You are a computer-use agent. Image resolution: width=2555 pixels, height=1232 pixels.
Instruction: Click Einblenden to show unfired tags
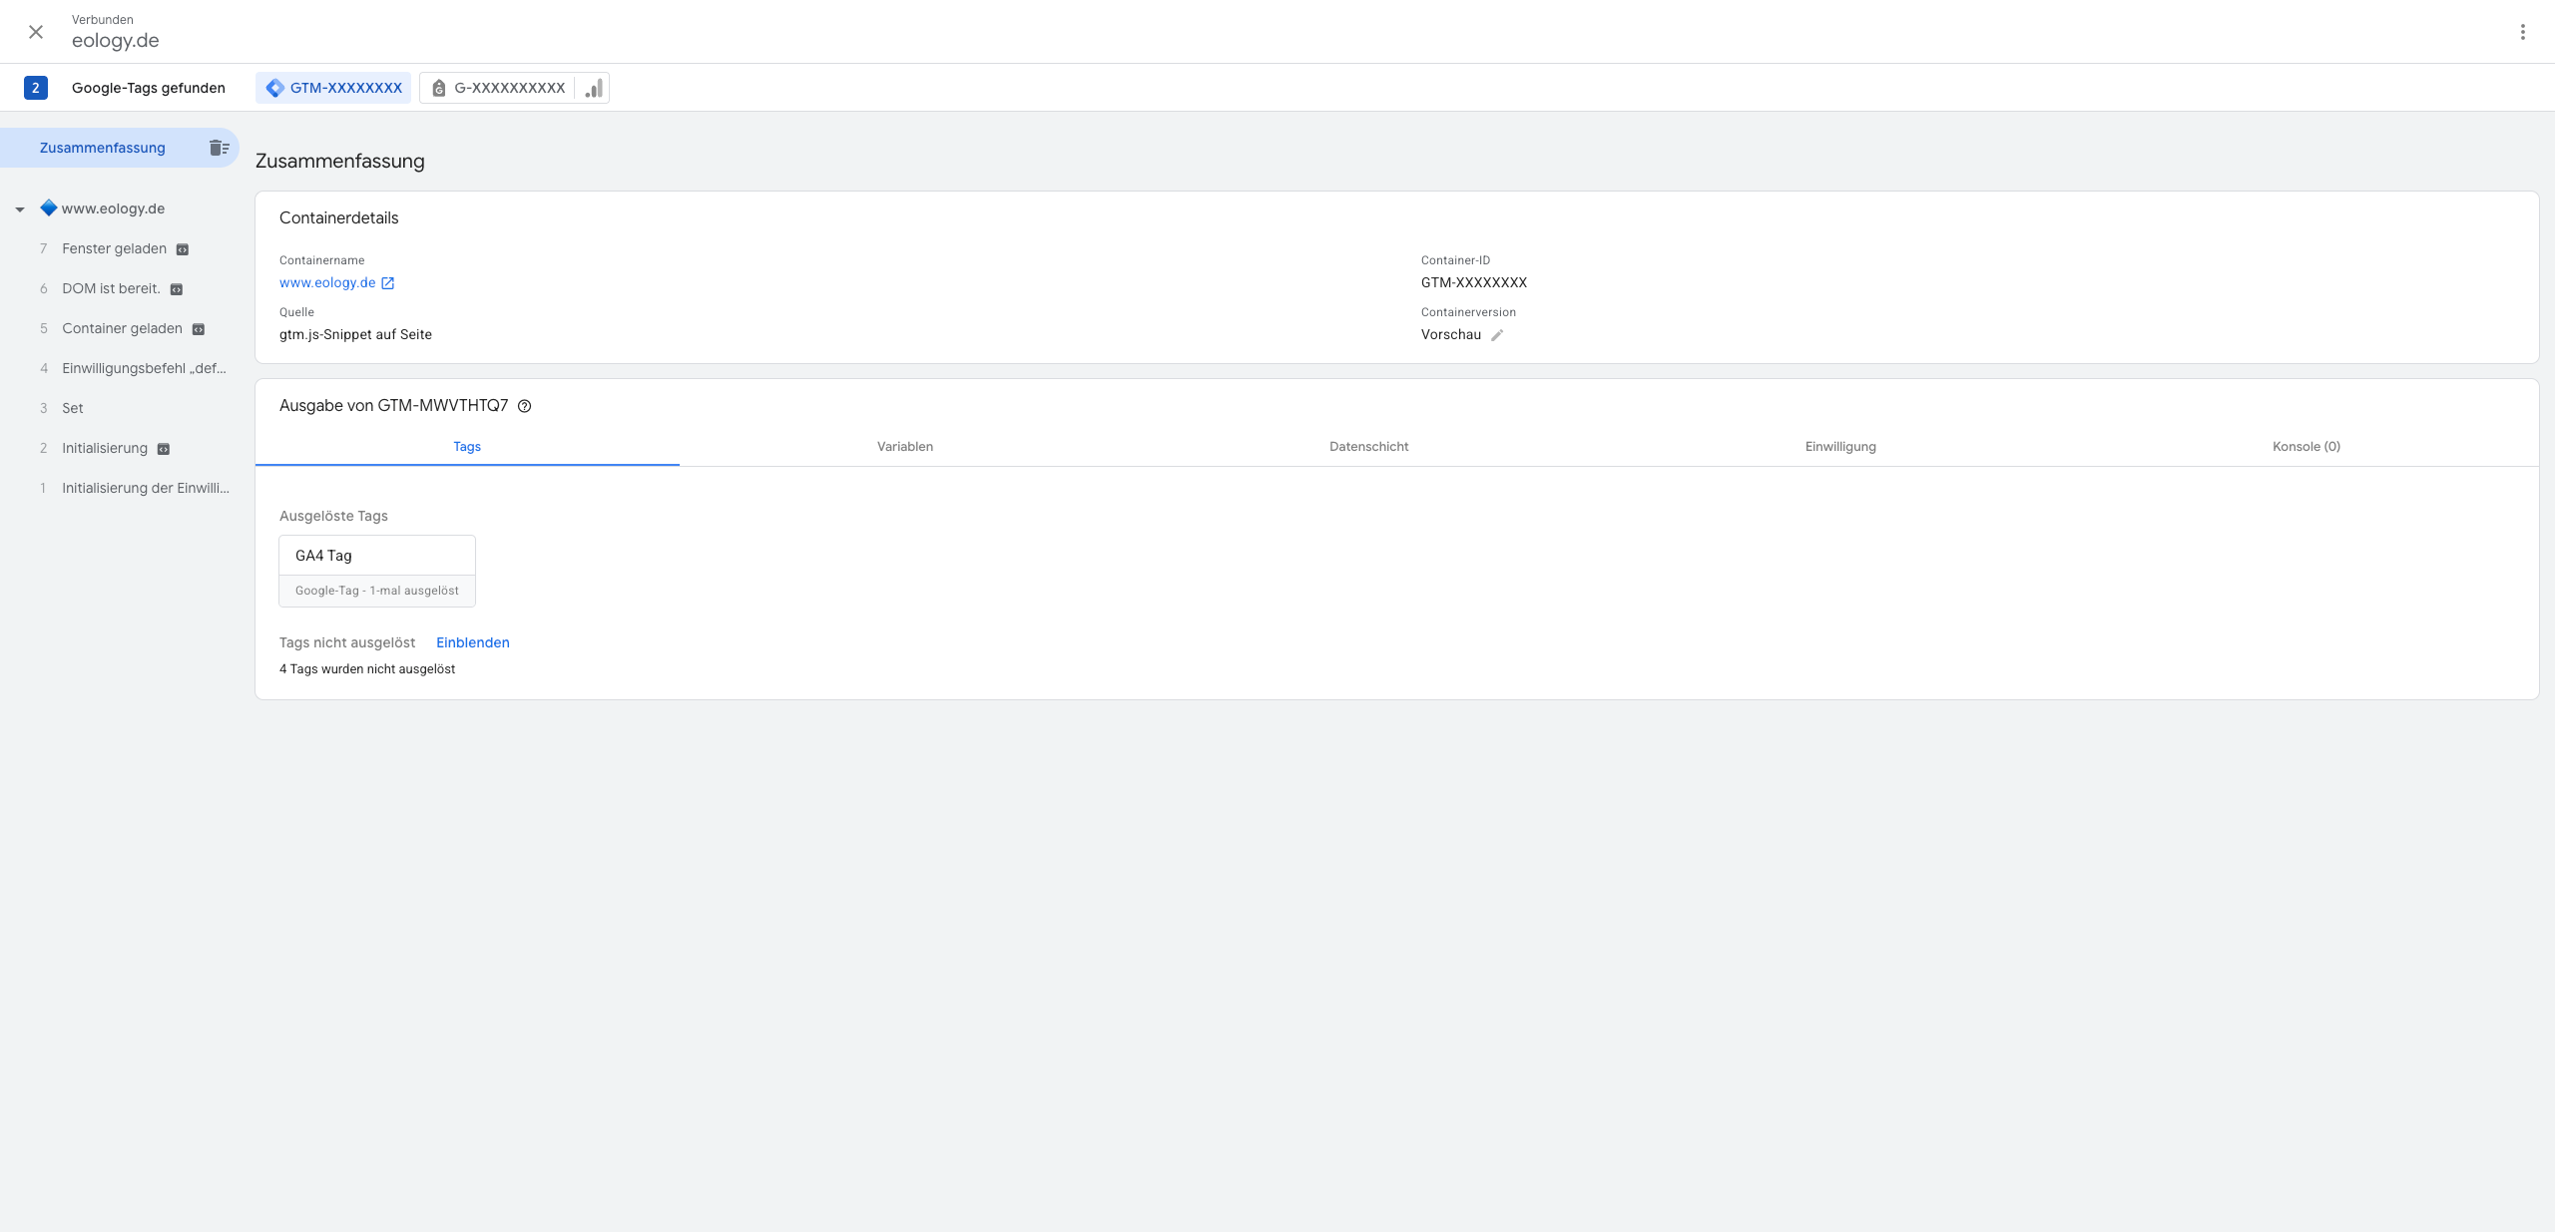(x=472, y=642)
